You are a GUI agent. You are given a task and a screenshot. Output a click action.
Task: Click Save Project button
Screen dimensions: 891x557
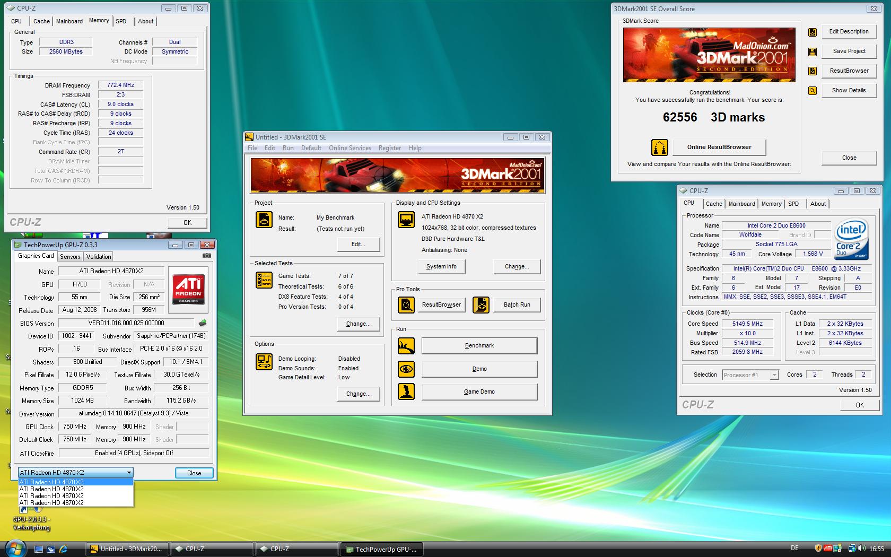(x=849, y=51)
